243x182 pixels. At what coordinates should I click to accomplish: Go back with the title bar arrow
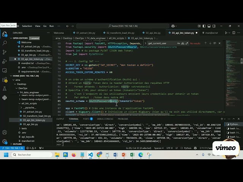[68, 26]
